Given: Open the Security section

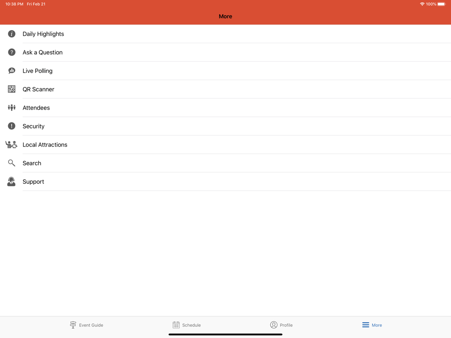Looking at the screenshot, I should (225, 126).
